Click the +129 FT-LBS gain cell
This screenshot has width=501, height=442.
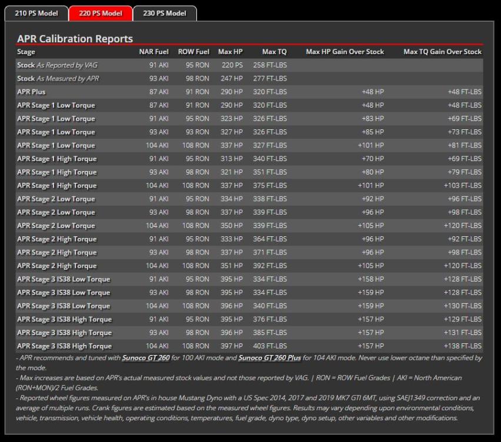click(x=463, y=319)
